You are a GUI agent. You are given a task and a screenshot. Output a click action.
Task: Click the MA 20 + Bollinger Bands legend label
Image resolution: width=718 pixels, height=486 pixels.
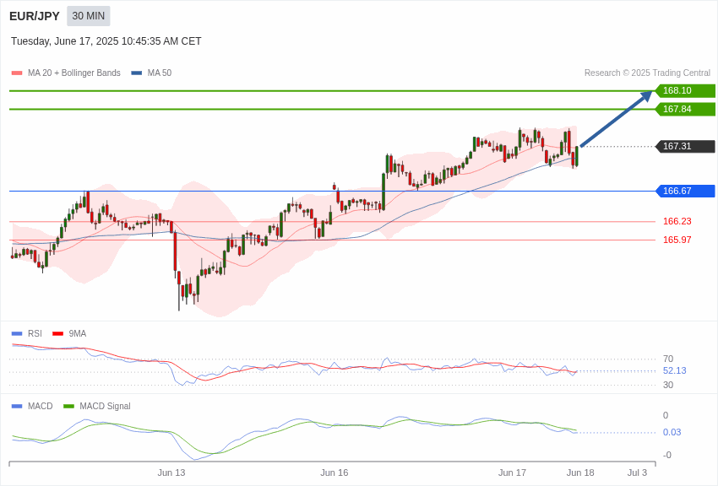(74, 73)
